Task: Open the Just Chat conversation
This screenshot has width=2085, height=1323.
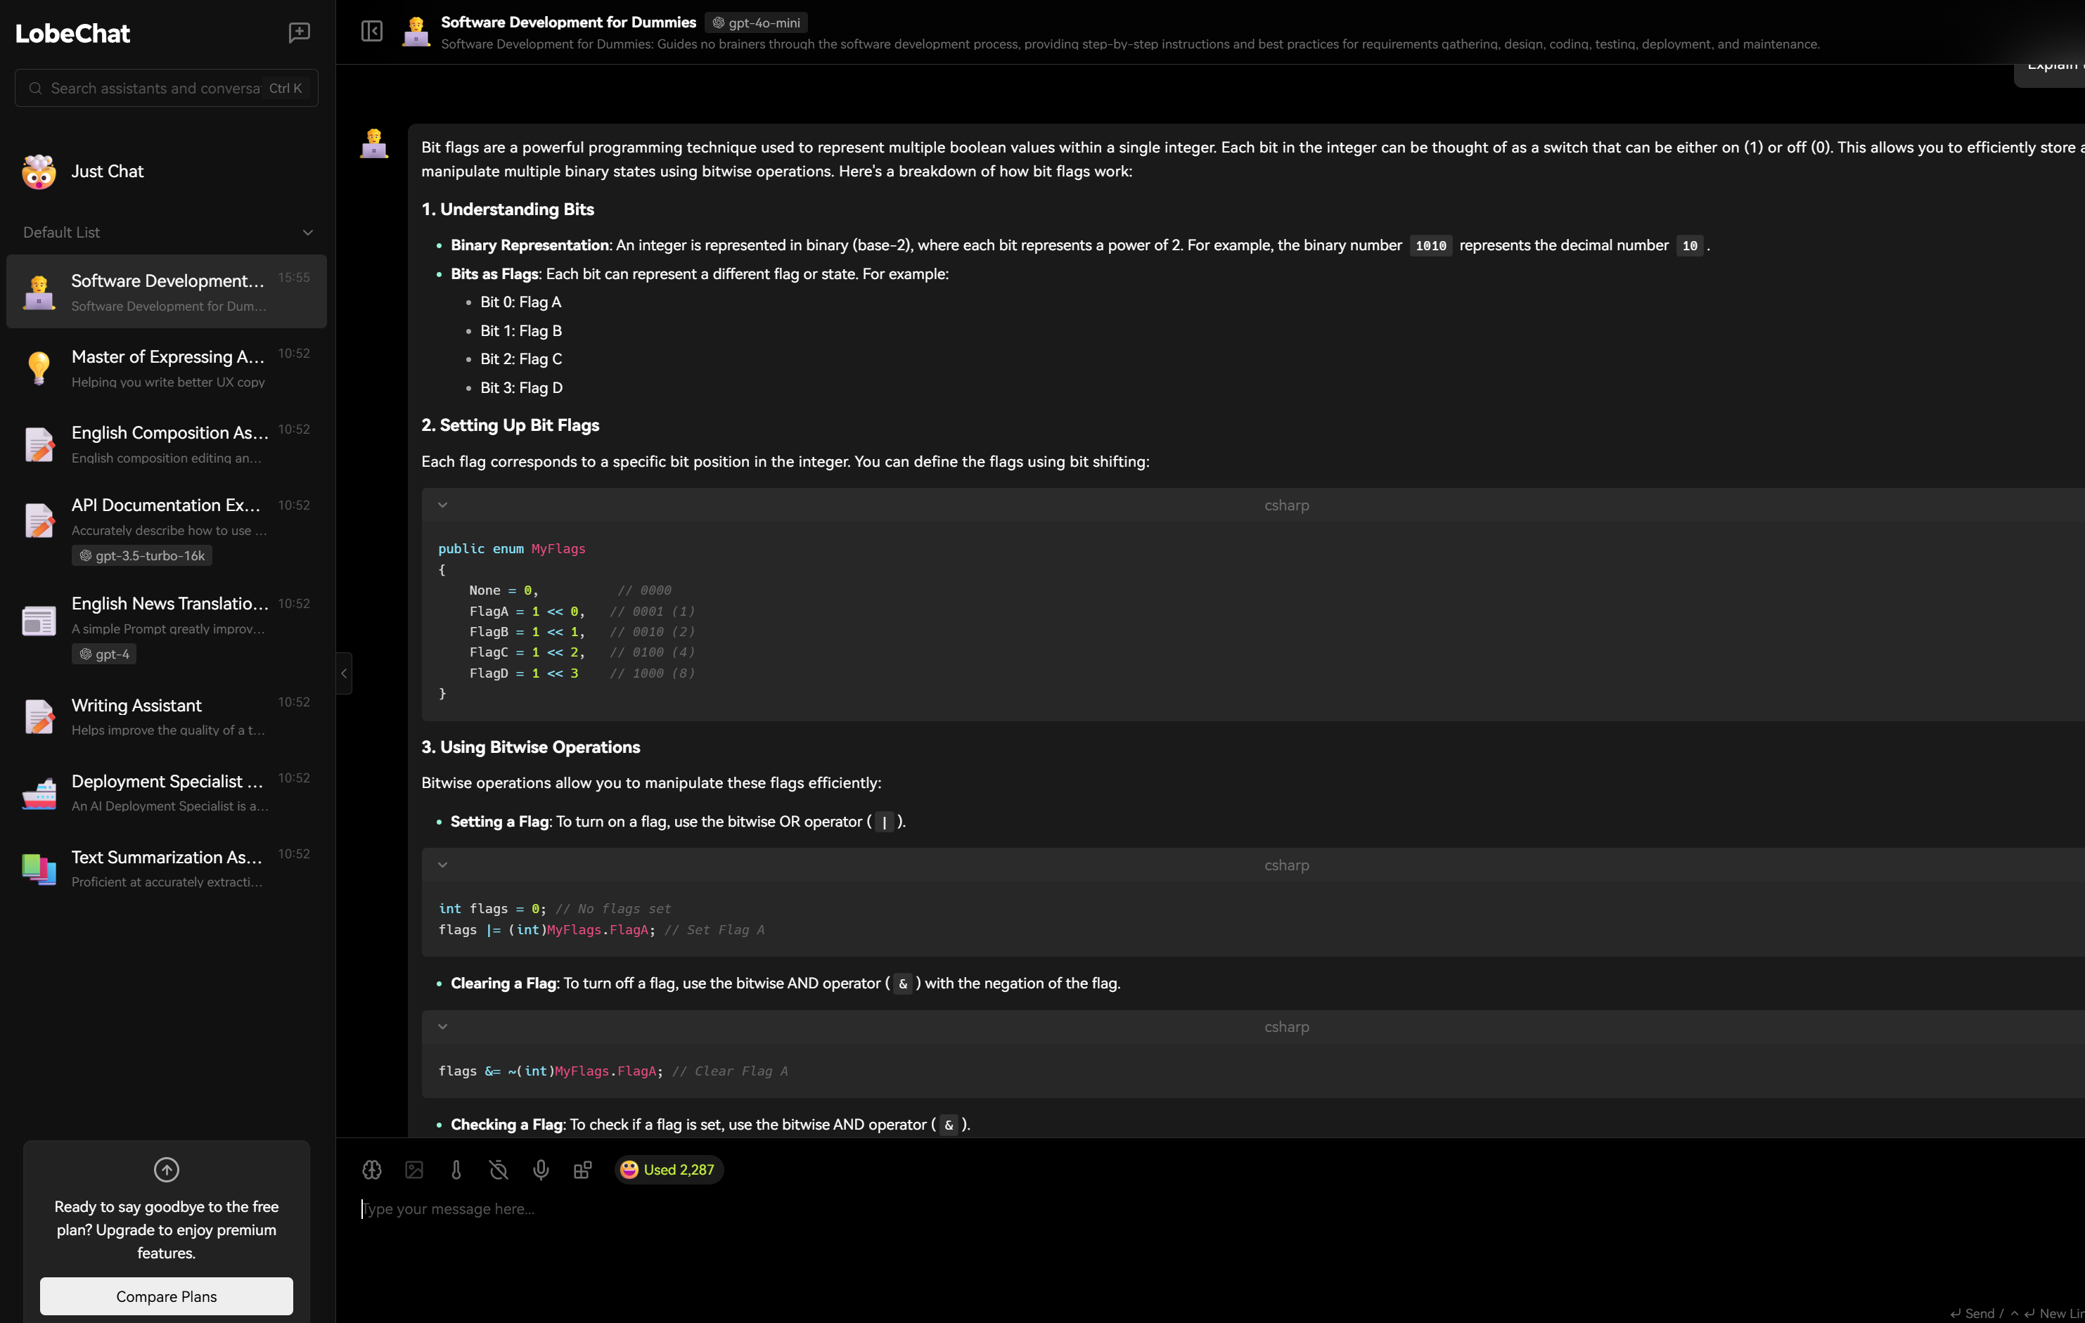Action: coord(108,172)
